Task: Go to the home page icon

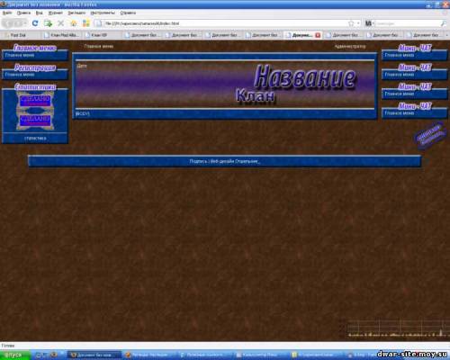Action: tap(74, 23)
